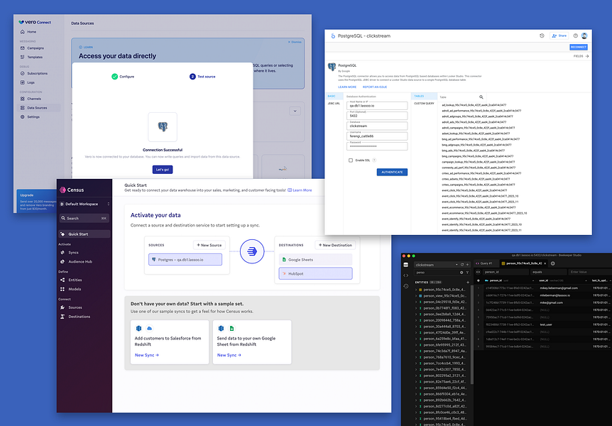
Task: Open version history in the PostgreSQL connector header
Action: [x=540, y=35]
